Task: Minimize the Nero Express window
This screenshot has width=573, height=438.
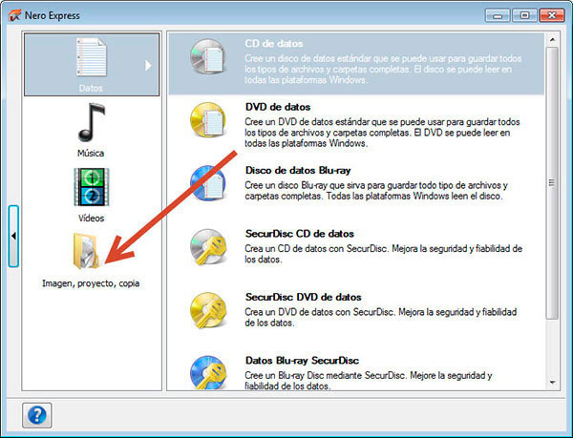Action: click(497, 15)
